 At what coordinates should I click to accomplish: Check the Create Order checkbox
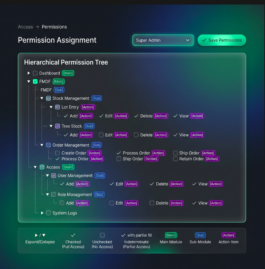click(57, 153)
